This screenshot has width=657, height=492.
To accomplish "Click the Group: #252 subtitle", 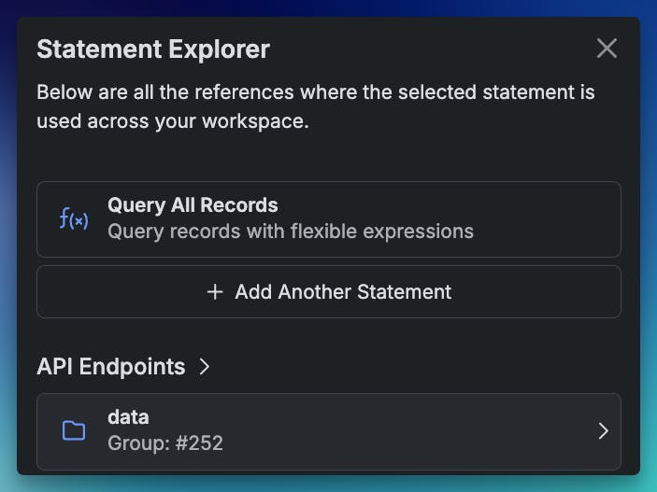I will click(165, 443).
